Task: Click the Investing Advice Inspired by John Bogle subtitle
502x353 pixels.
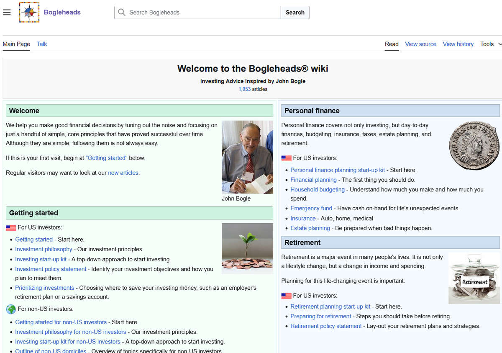Action: (253, 81)
